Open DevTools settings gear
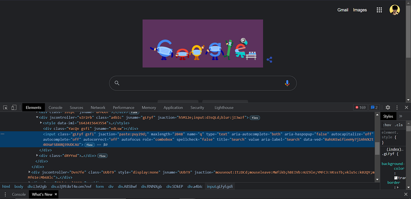Image resolution: width=411 pixels, height=199 pixels. 388,108
